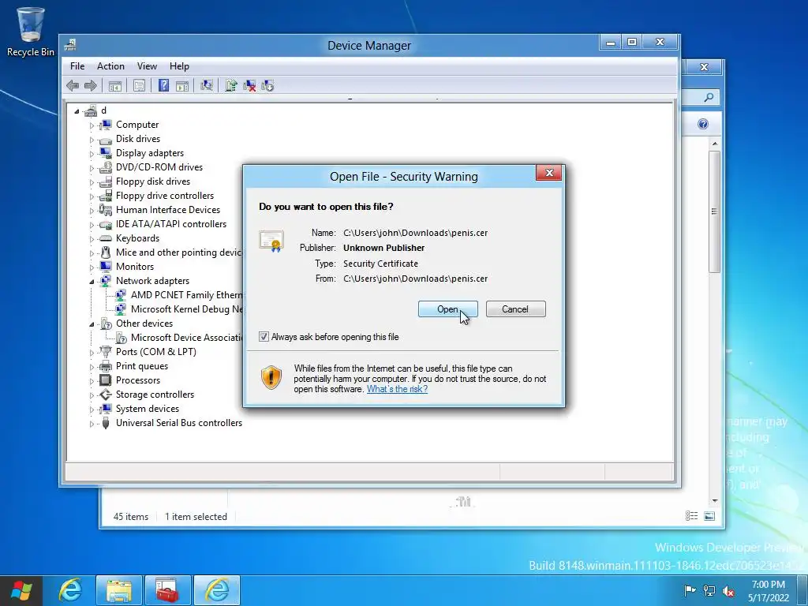The image size is (808, 606).
Task: Select System devices in the tree
Action: (148, 409)
